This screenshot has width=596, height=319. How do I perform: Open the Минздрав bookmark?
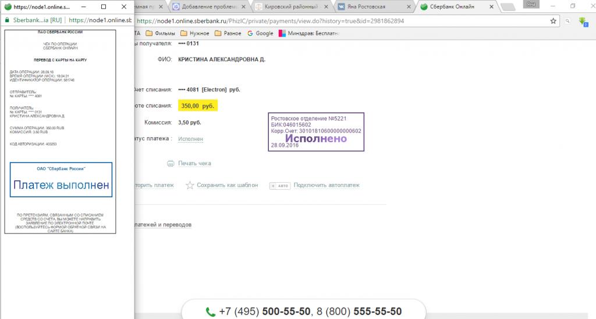point(308,33)
